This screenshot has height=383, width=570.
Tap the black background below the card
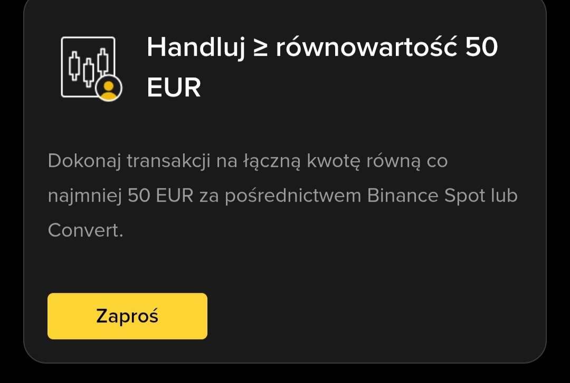click(285, 374)
